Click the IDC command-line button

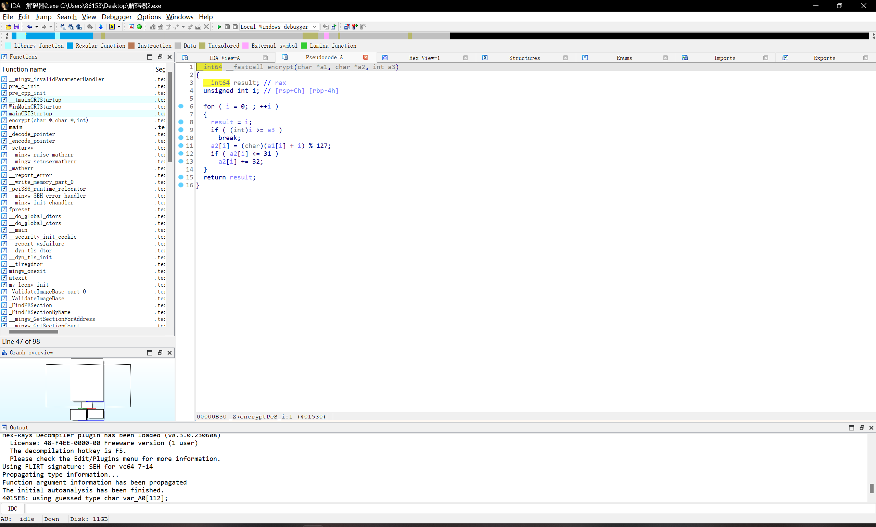(12, 509)
